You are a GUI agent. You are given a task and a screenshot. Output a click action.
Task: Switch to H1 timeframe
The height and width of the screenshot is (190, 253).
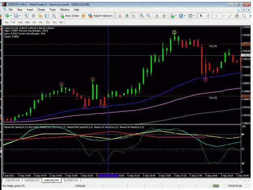point(34,22)
